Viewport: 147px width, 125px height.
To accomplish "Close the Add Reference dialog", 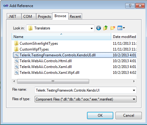I will (140, 6).
